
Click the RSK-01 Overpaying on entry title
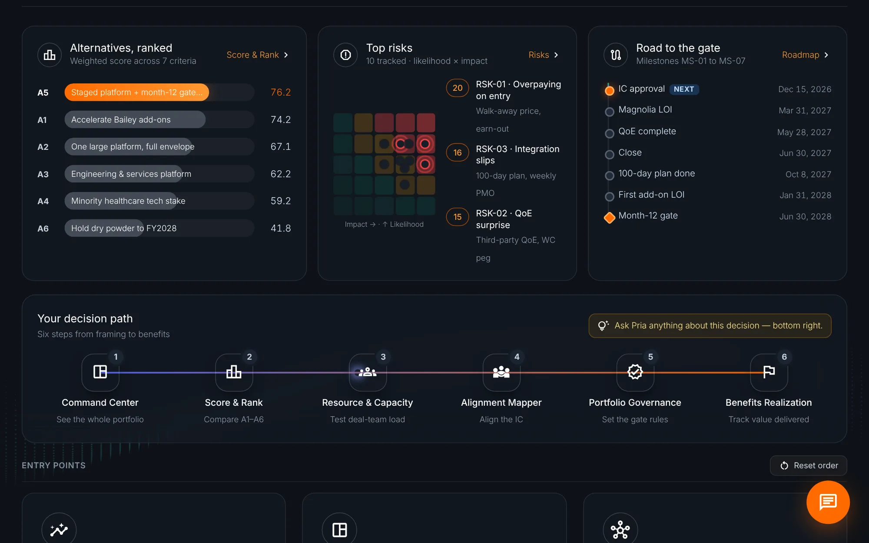tap(518, 90)
